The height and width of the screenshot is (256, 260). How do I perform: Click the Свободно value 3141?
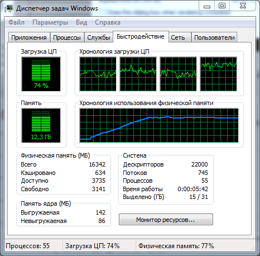click(99, 189)
